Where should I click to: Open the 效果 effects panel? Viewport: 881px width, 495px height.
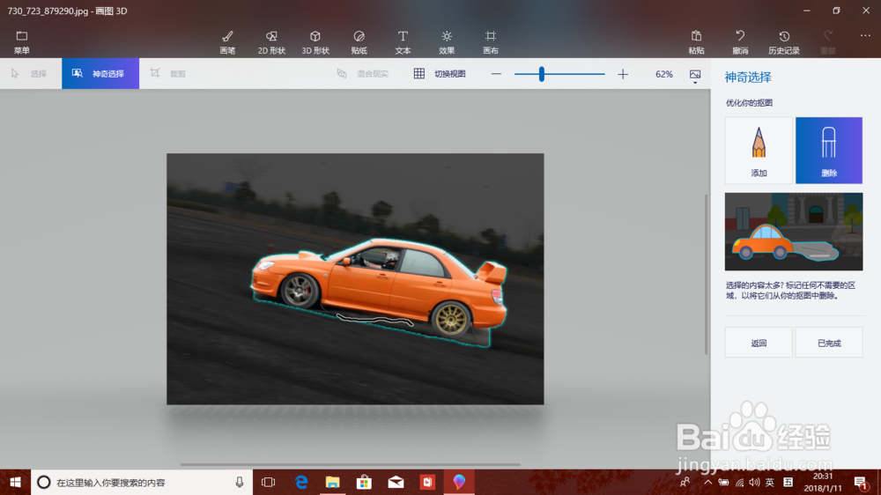[447, 42]
